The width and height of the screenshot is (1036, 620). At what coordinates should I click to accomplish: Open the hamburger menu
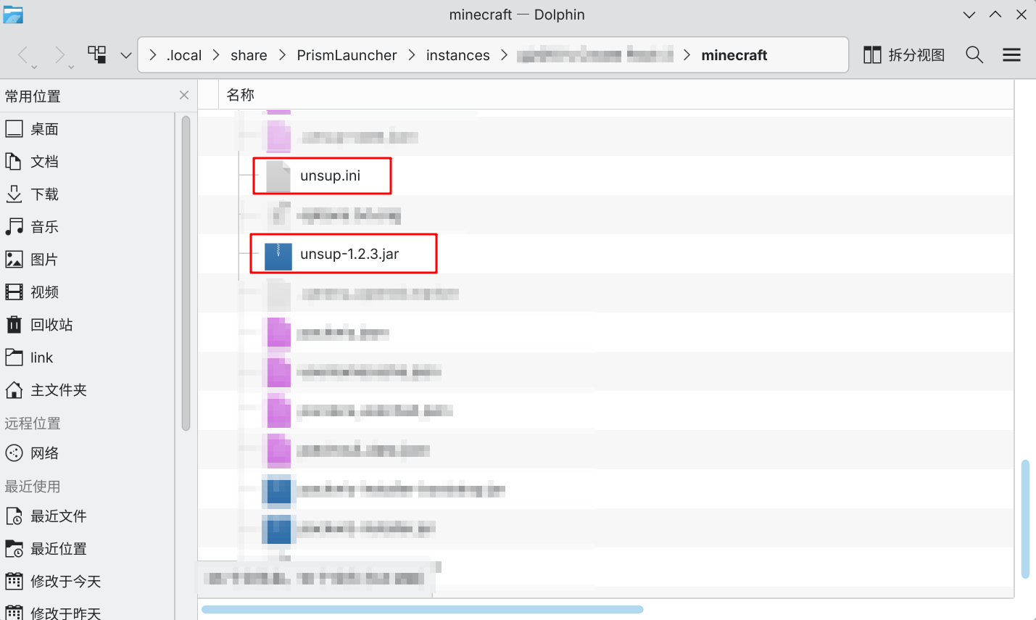pos(1011,55)
